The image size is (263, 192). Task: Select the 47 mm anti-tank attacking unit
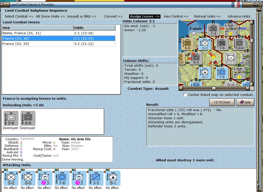(x=45, y=178)
